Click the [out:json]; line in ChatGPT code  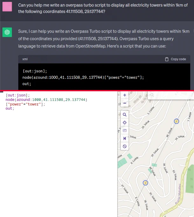point(35,71)
